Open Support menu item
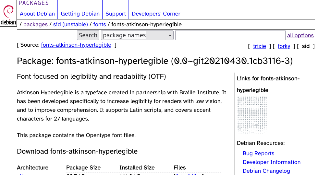 pyautogui.click(x=116, y=14)
